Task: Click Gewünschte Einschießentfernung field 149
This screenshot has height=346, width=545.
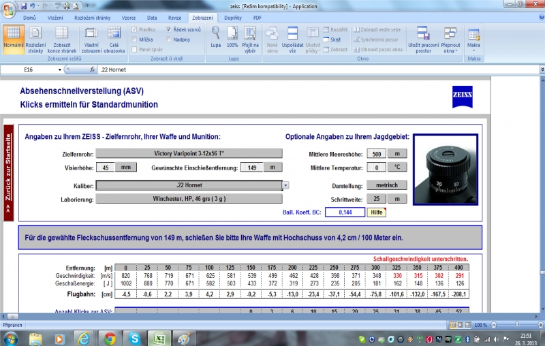Action: click(252, 168)
